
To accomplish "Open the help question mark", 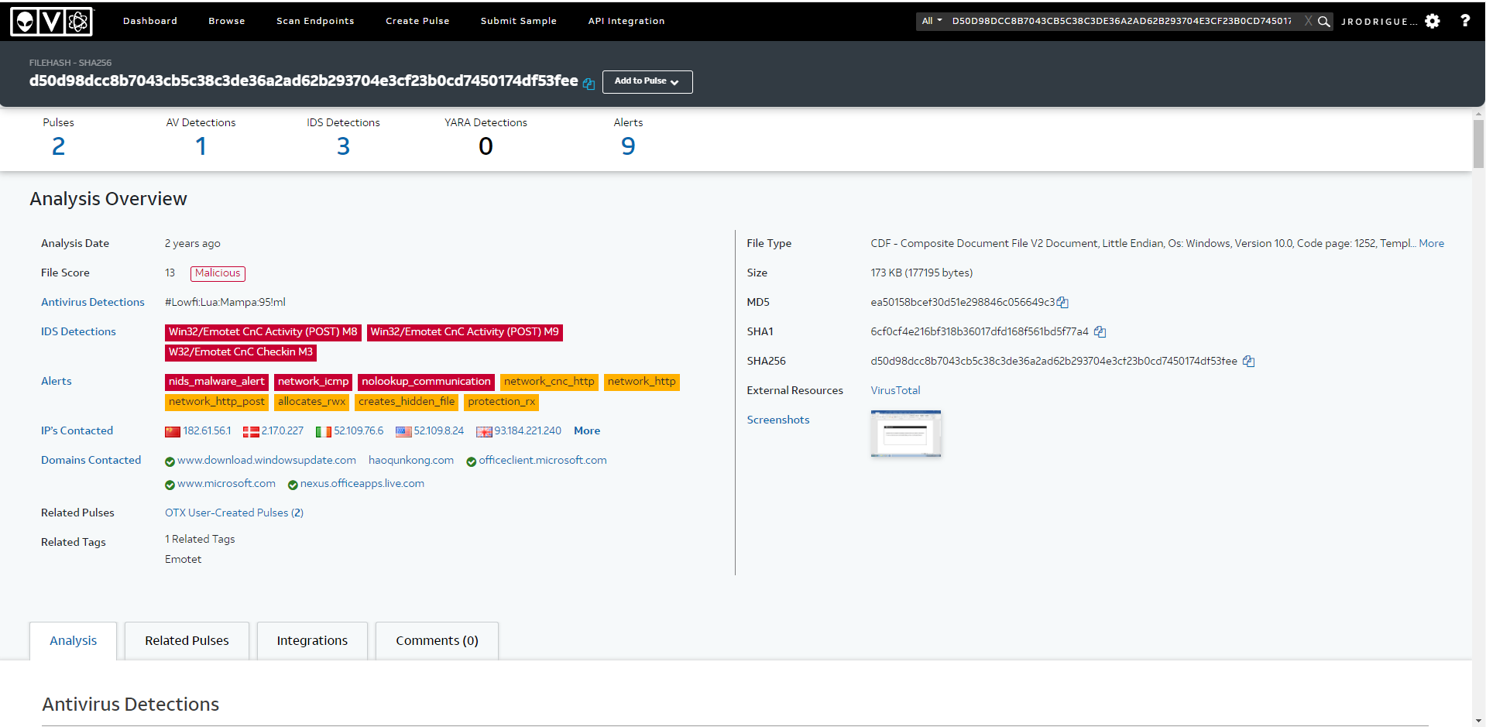I will [1465, 22].
